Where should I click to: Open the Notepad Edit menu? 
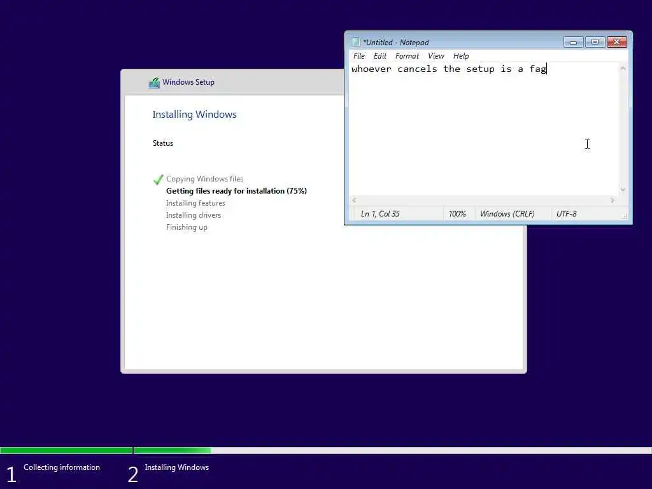click(x=379, y=56)
